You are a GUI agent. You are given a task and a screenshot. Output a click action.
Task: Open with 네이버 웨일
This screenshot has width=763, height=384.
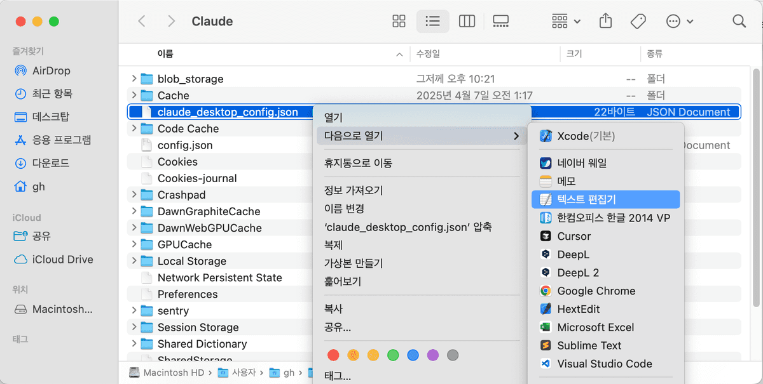pyautogui.click(x=605, y=163)
